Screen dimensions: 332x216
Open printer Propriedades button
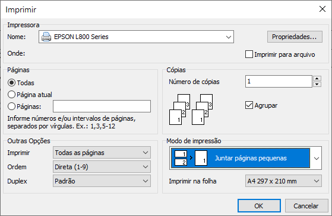pyautogui.click(x=295, y=37)
